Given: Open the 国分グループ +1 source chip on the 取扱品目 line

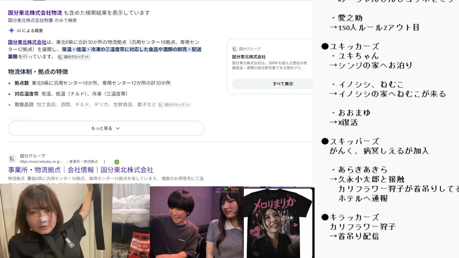Looking at the screenshot, I should click(174, 105).
